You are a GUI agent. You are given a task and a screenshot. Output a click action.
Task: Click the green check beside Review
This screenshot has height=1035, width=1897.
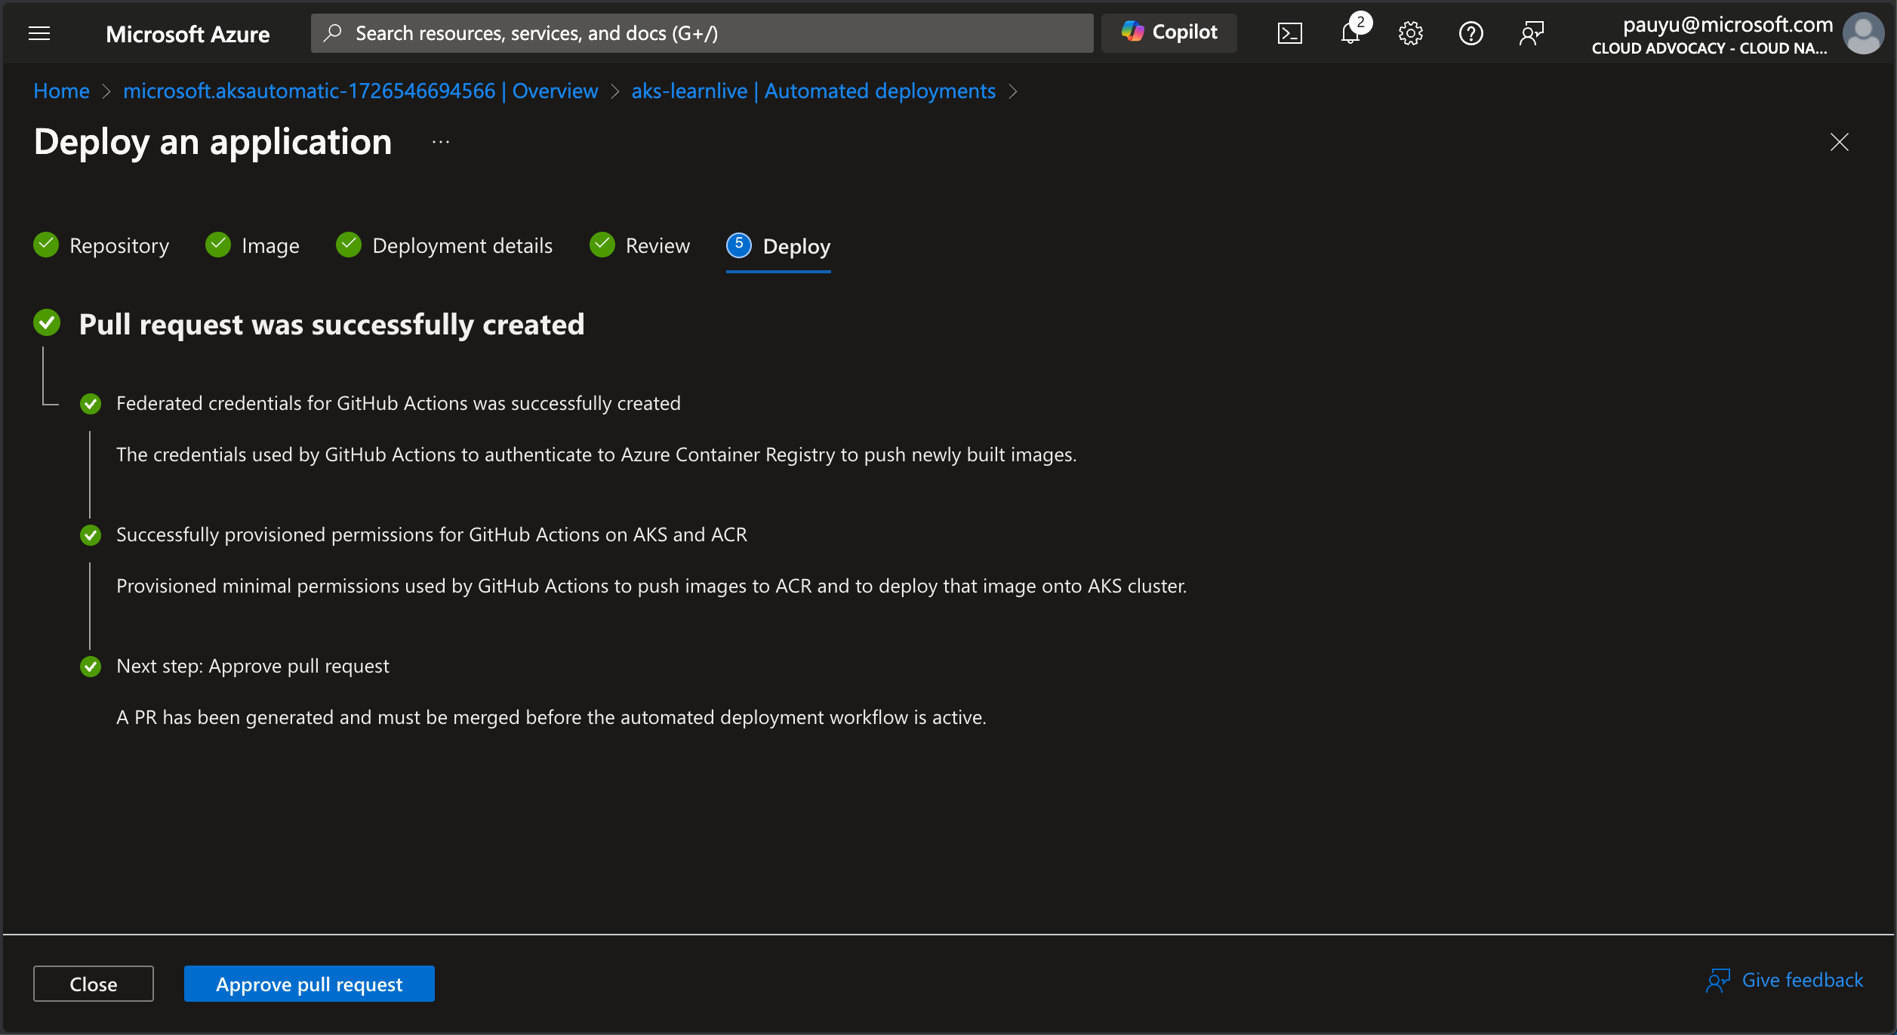pos(602,245)
